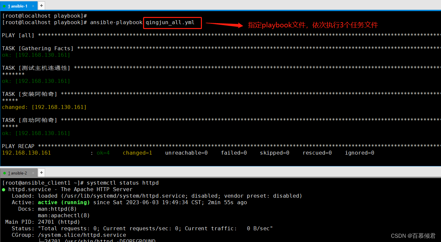
Task: Click the qingjun_all.yml filename in the command
Action: (170, 23)
